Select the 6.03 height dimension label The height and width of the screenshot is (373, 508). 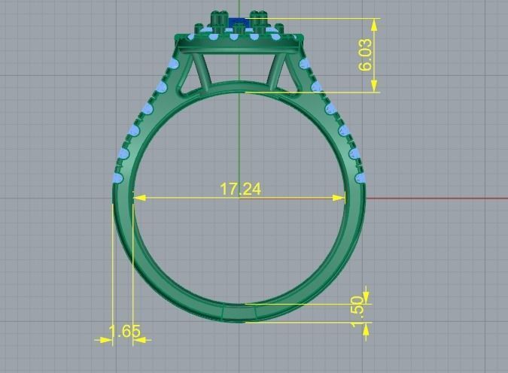(x=366, y=55)
